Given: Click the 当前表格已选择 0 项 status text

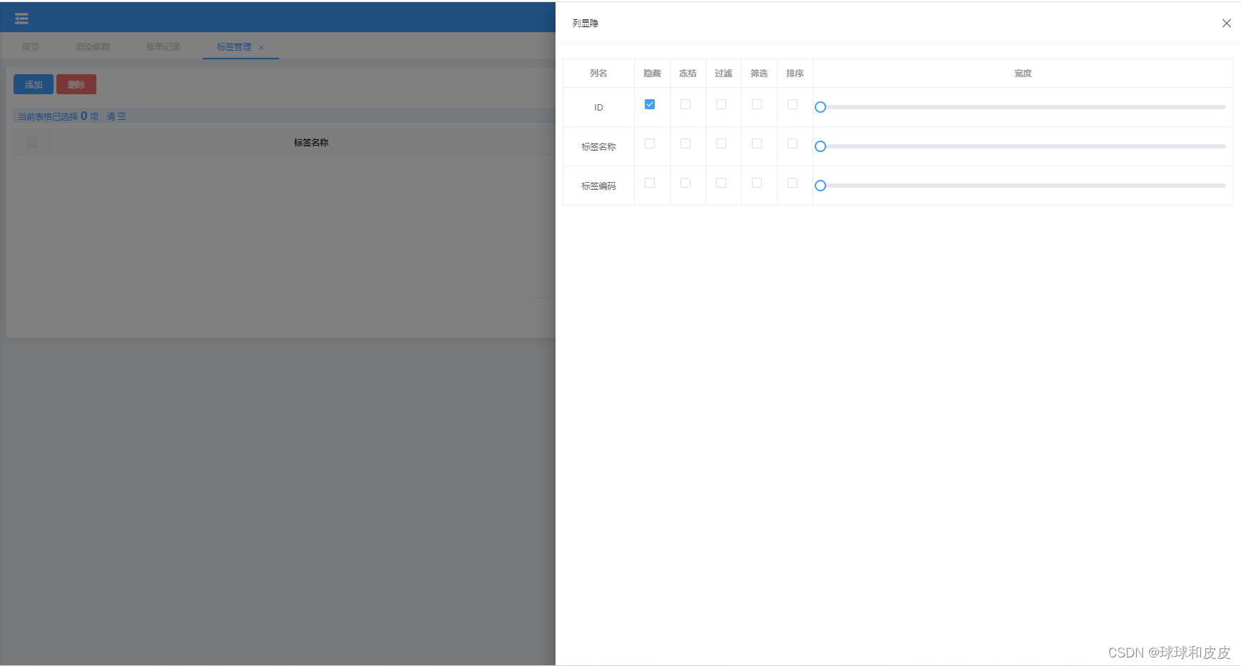Looking at the screenshot, I should click(x=58, y=116).
